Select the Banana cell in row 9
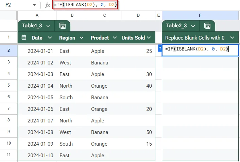The height and width of the screenshot is (162, 240). [105, 132]
